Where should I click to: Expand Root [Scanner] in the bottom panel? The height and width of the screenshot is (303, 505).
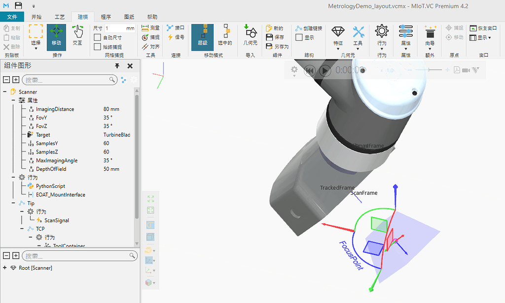(x=5, y=268)
